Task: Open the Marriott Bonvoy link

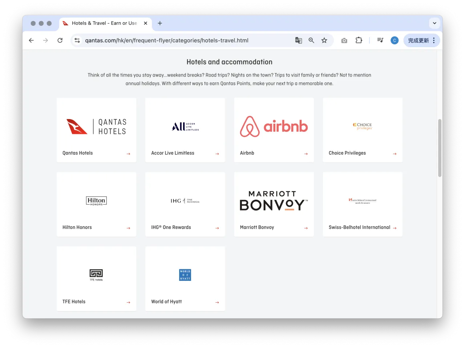Action: [x=257, y=228]
